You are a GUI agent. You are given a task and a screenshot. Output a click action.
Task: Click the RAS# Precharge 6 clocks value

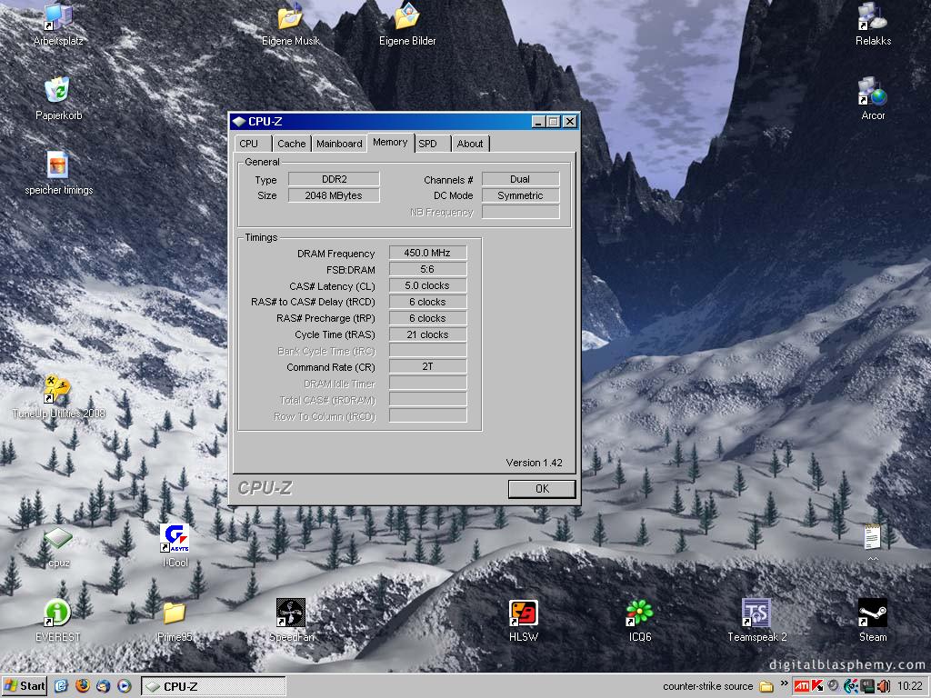[427, 318]
